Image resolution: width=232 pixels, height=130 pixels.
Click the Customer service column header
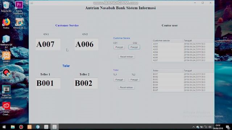167,40
